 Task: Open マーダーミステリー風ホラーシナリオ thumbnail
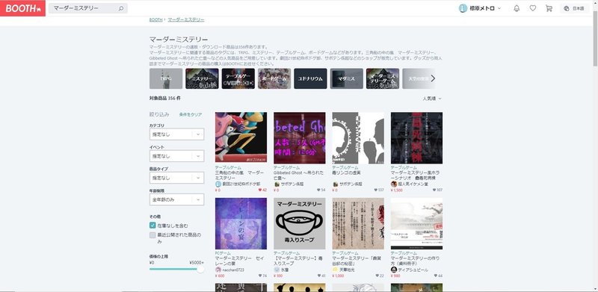[417, 137]
